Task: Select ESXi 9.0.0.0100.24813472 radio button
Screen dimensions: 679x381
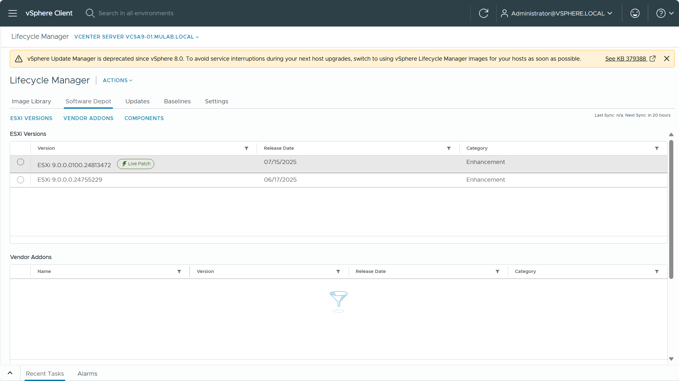Action: click(21, 162)
